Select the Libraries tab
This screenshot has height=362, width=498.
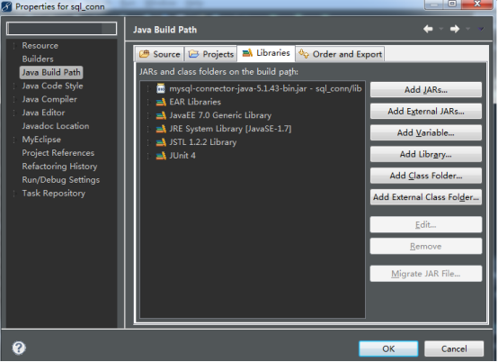pos(266,53)
